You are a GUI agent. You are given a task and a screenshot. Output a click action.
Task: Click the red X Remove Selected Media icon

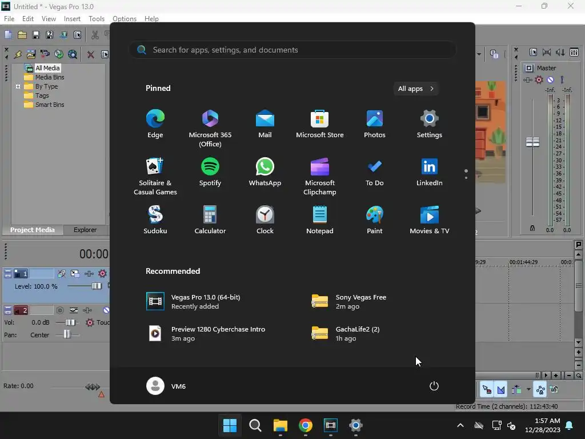pyautogui.click(x=90, y=54)
